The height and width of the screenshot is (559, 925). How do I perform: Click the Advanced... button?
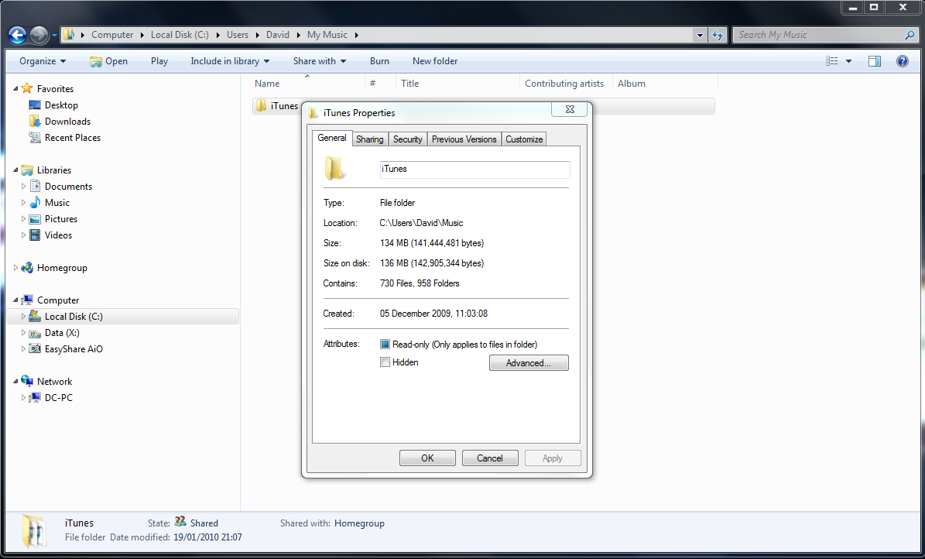(529, 363)
